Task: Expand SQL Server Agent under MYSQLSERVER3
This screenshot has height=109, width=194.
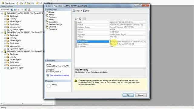Action: pos(5,68)
